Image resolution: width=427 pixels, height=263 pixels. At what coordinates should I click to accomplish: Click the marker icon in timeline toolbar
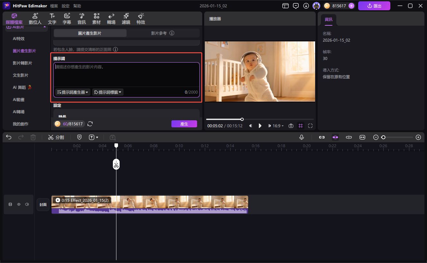pyautogui.click(x=79, y=137)
